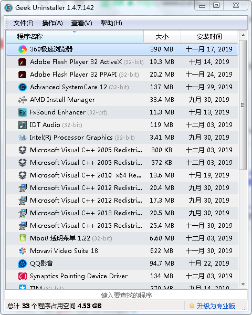The width and height of the screenshot is (252, 315).
Task: Click the 十月 13, 2019 date cell
Action: (x=209, y=112)
